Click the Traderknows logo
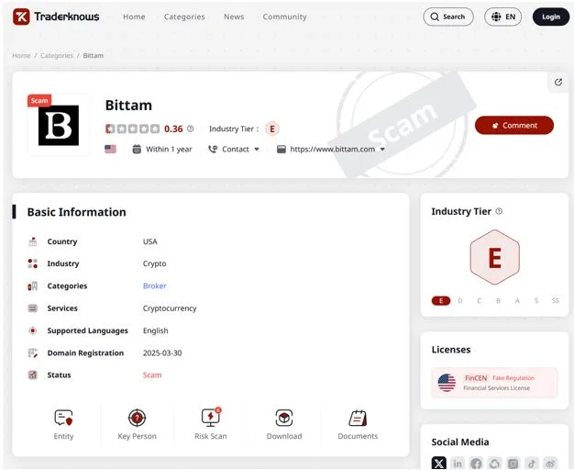 [x=56, y=17]
